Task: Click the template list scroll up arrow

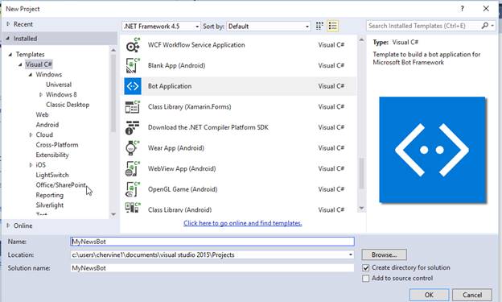Action: pyautogui.click(x=361, y=39)
